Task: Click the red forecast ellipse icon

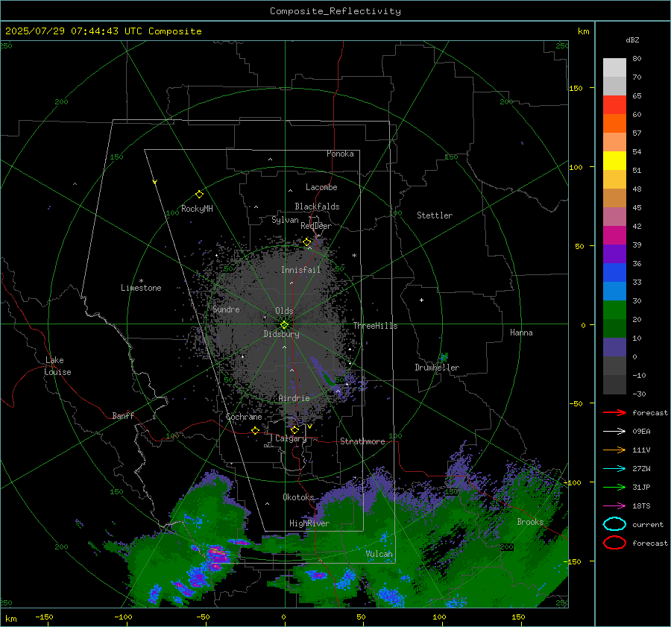Action: (x=614, y=543)
